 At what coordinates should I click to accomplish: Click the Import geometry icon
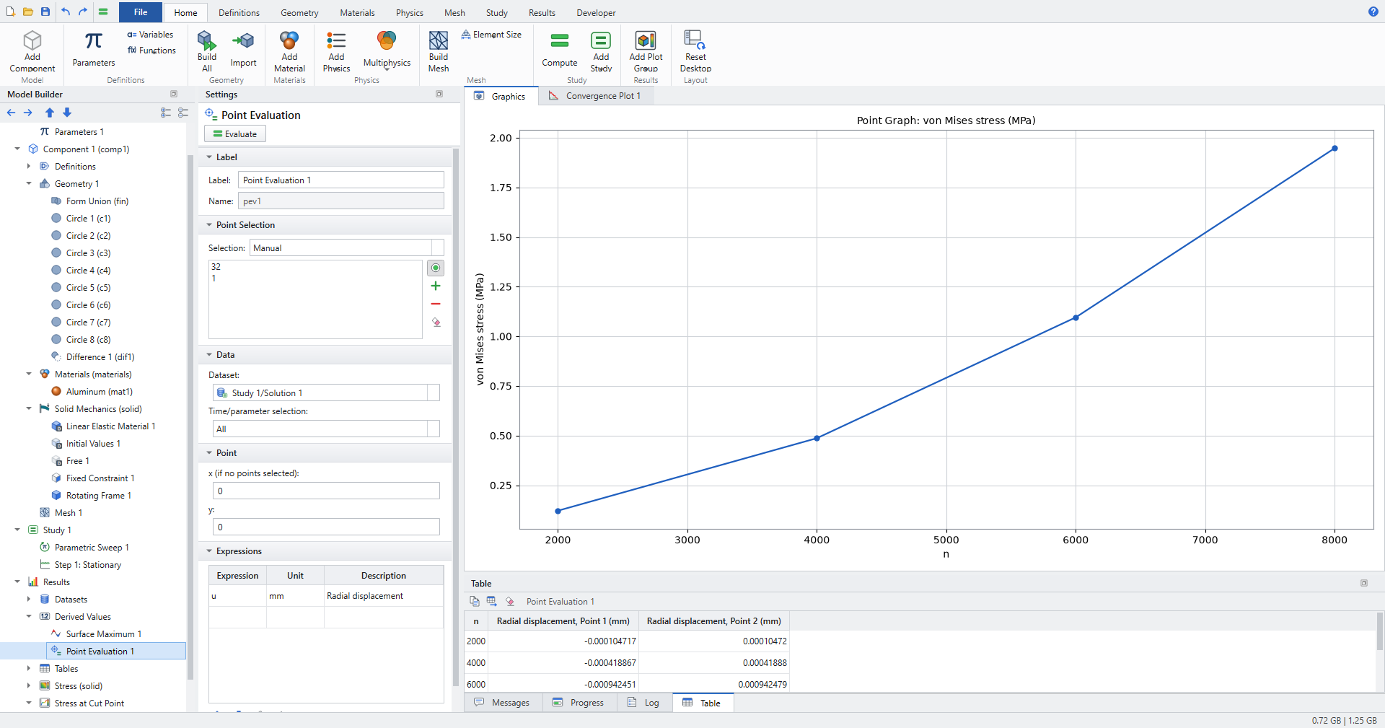coord(243,40)
